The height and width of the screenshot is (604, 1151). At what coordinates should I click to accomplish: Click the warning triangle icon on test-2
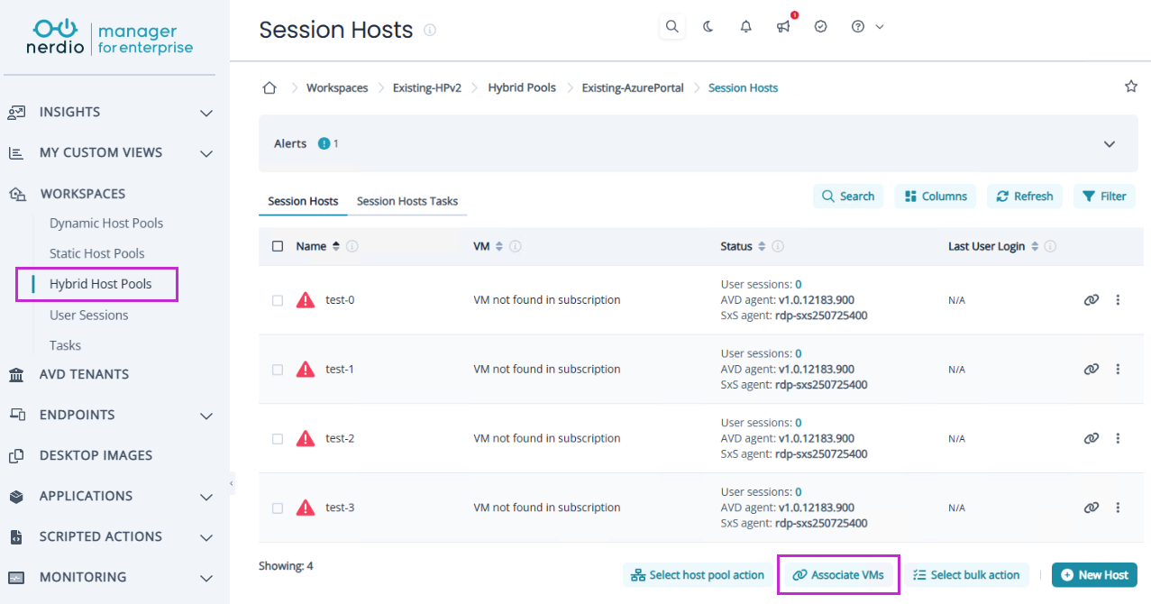[306, 438]
